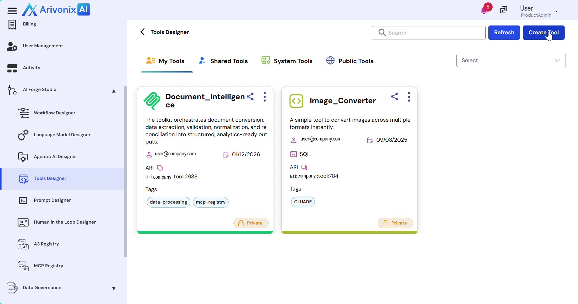
Task: Switch to the Shared Tools tab
Action: (223, 61)
